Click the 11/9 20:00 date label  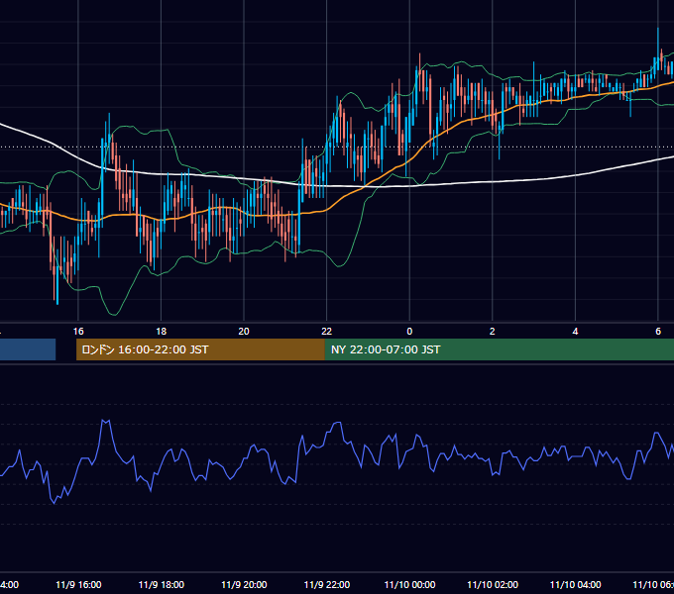(244, 585)
